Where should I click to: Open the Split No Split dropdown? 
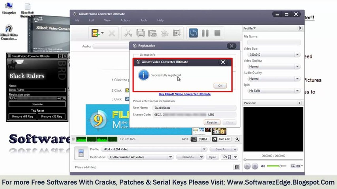point(274,91)
